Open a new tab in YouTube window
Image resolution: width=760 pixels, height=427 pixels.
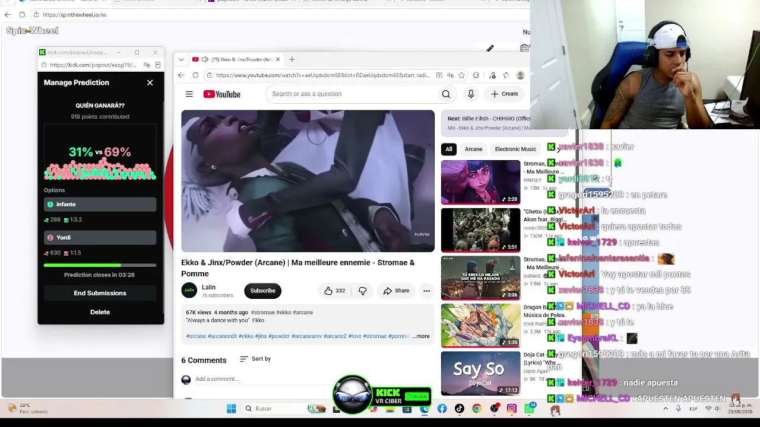tap(292, 59)
